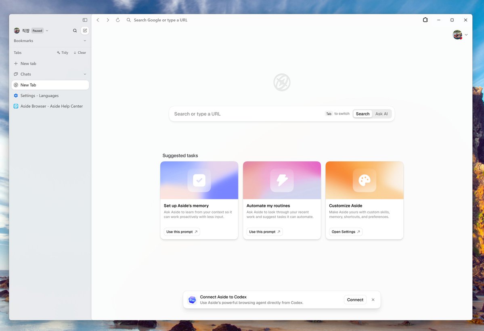484x331 pixels.
Task: Use this prompt for Aside's memory
Action: pyautogui.click(x=182, y=232)
